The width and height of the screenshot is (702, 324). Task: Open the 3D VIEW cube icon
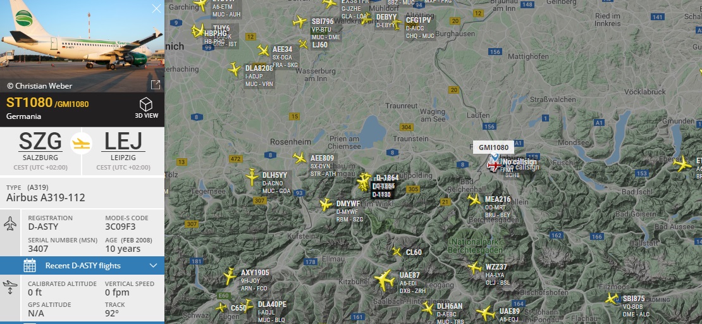146,104
